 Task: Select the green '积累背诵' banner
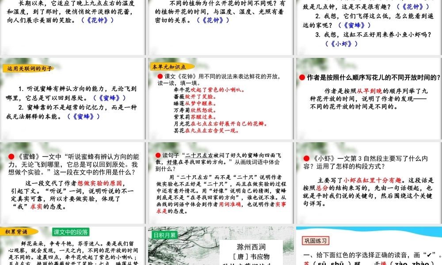pyautogui.click(x=16, y=231)
